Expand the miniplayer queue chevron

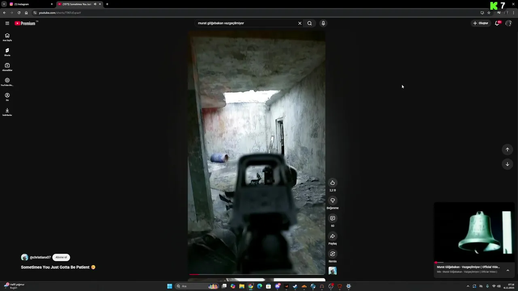pos(508,270)
